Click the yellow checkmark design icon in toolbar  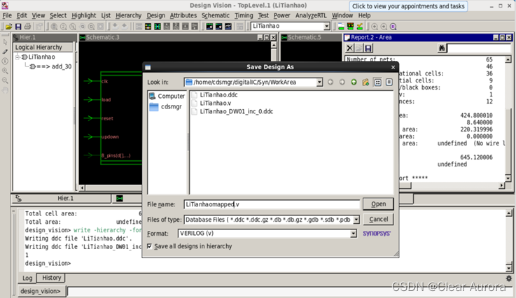pyautogui.click(x=360, y=27)
